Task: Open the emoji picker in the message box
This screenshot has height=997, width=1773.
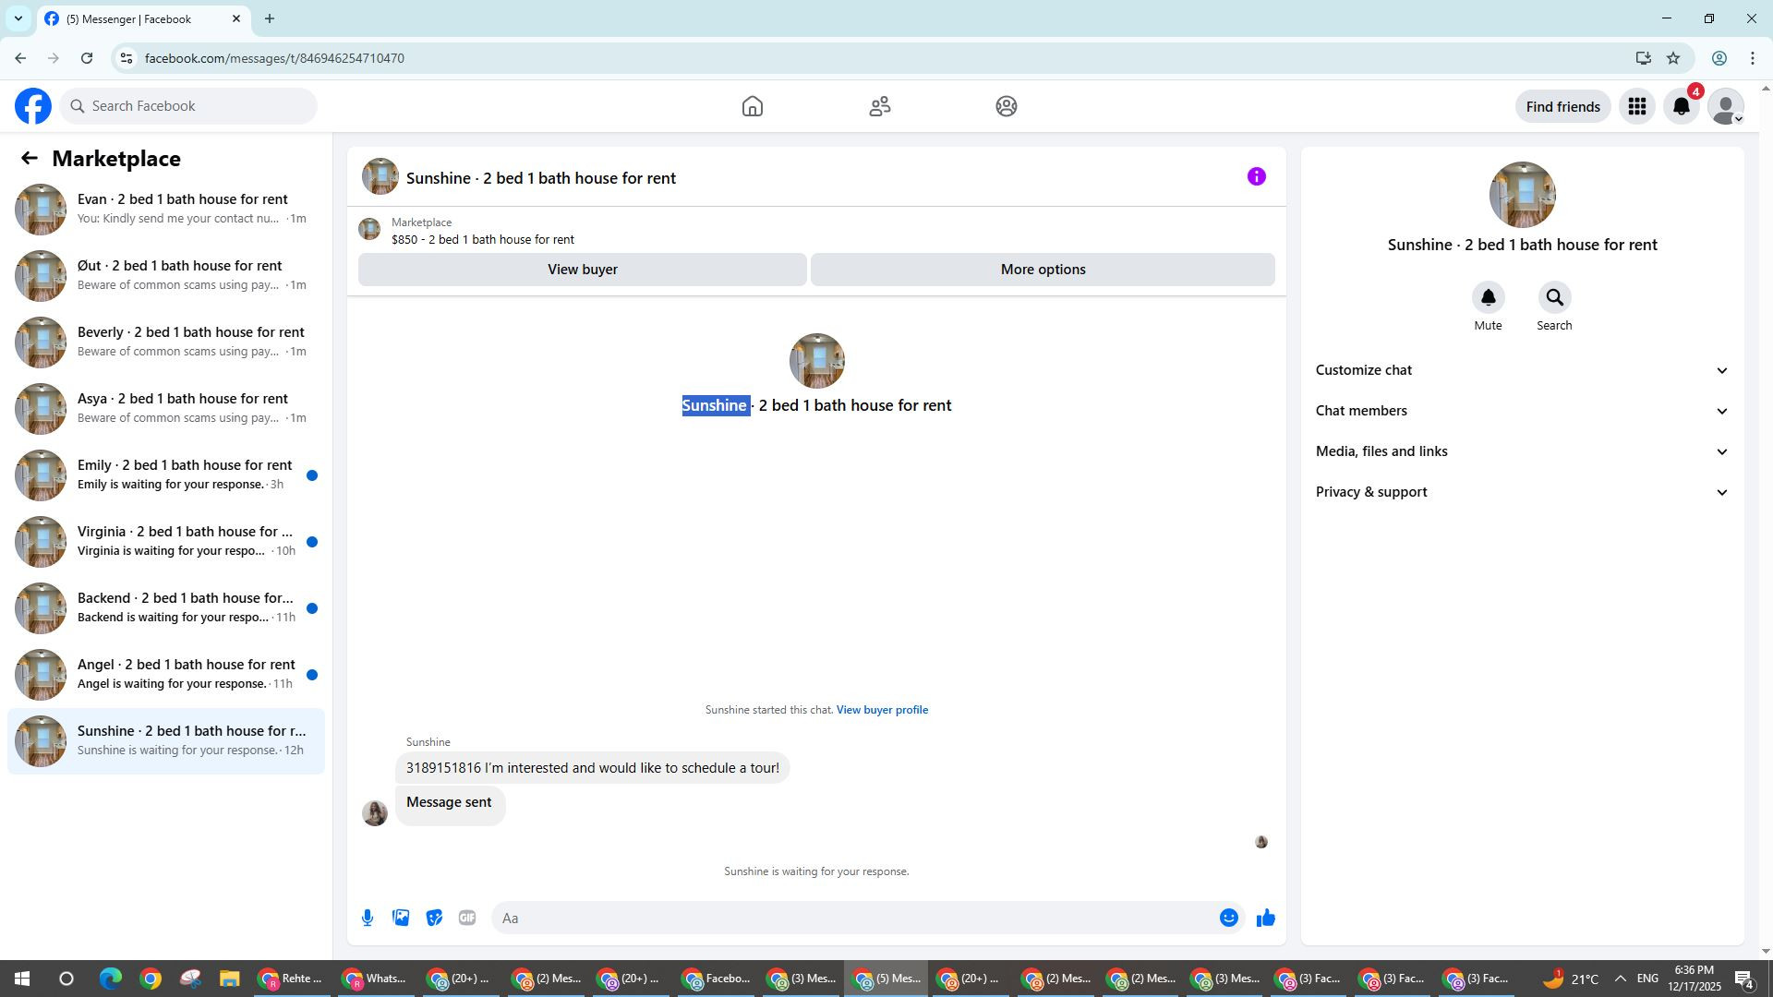Action: tap(1228, 918)
